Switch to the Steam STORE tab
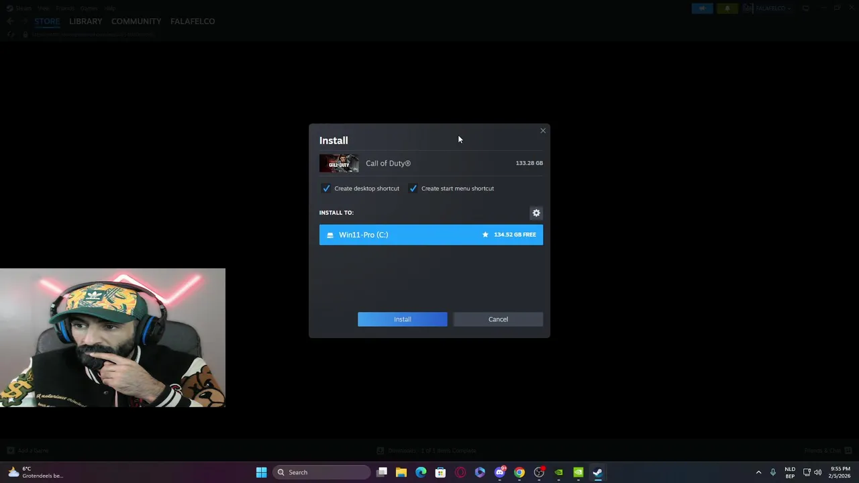 coord(47,21)
